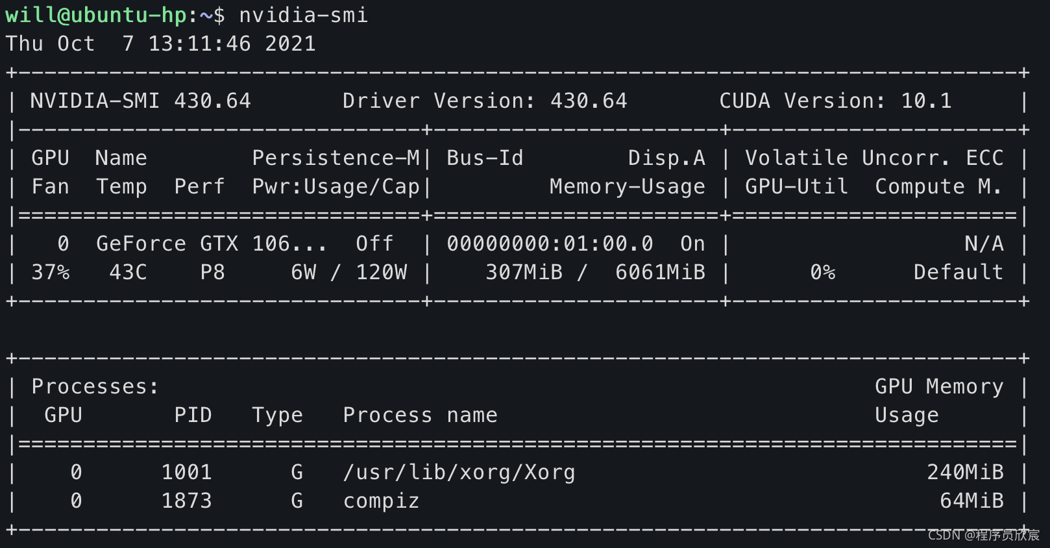Click bus id '00000000:01:00.0'
Image resolution: width=1050 pixels, height=548 pixels.
pos(550,243)
